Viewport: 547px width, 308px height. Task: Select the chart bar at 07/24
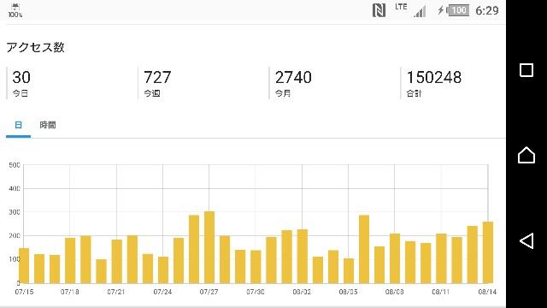[x=163, y=270]
